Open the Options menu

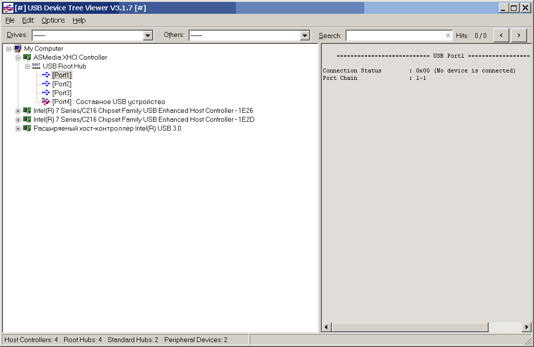[53, 20]
